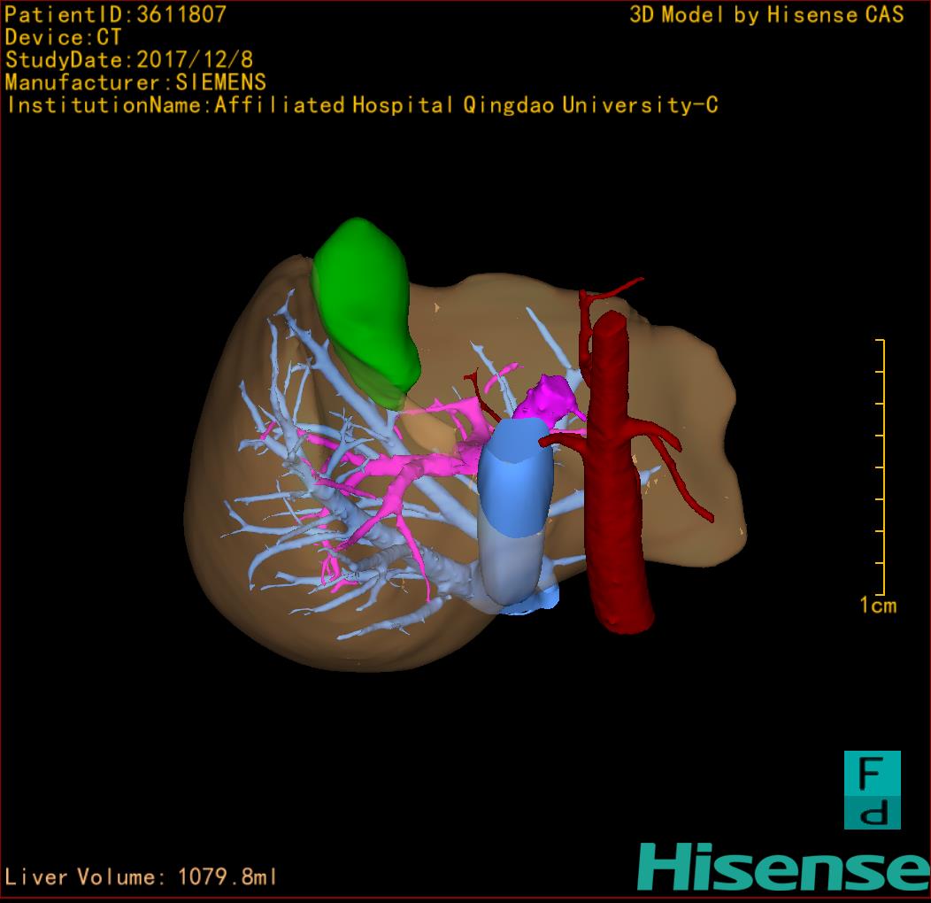Click the StudyDate 2017/12/8 label
Screen dimensions: 931x903
[128, 60]
